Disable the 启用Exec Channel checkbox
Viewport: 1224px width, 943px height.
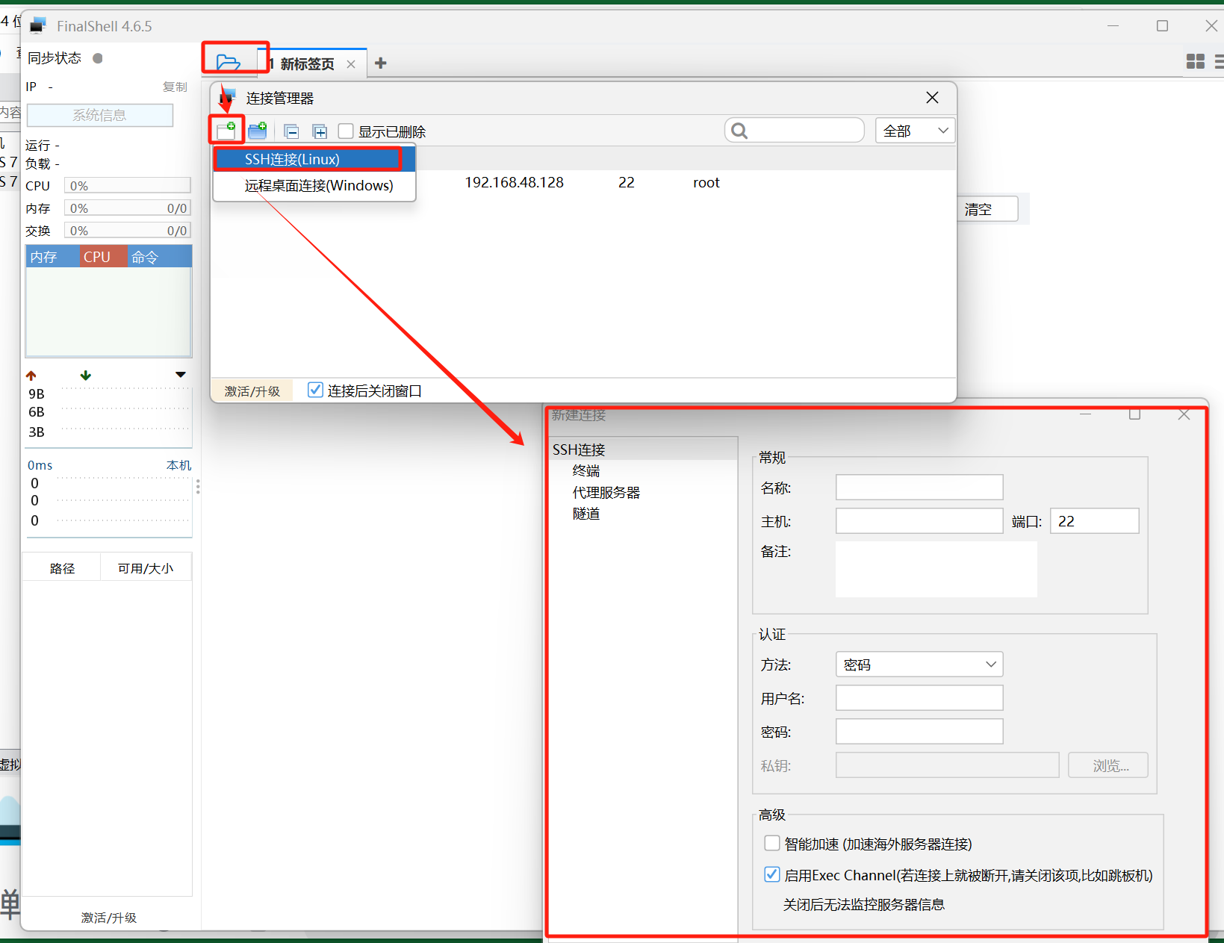772,874
